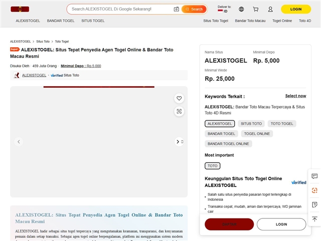Open the language globe icon
This screenshot has width=321, height=241.
pyautogui.click(x=241, y=9)
